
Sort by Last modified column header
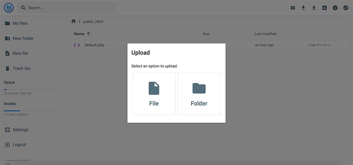coord(265,34)
